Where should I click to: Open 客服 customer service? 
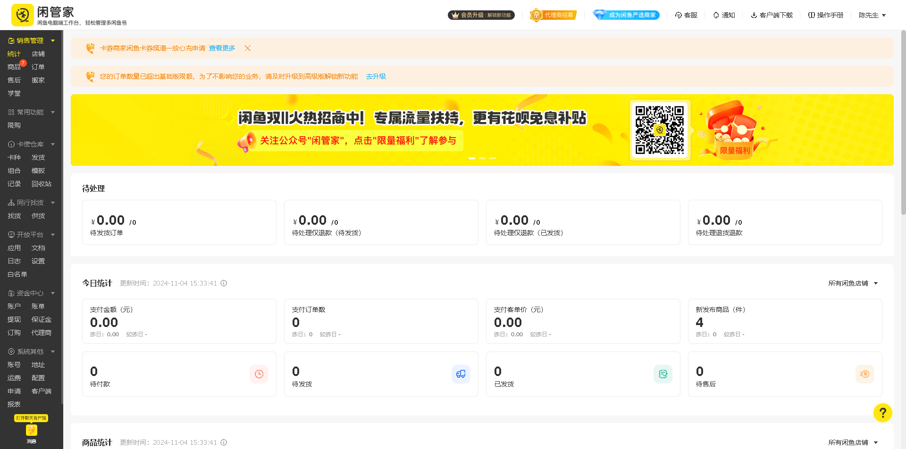coord(686,15)
